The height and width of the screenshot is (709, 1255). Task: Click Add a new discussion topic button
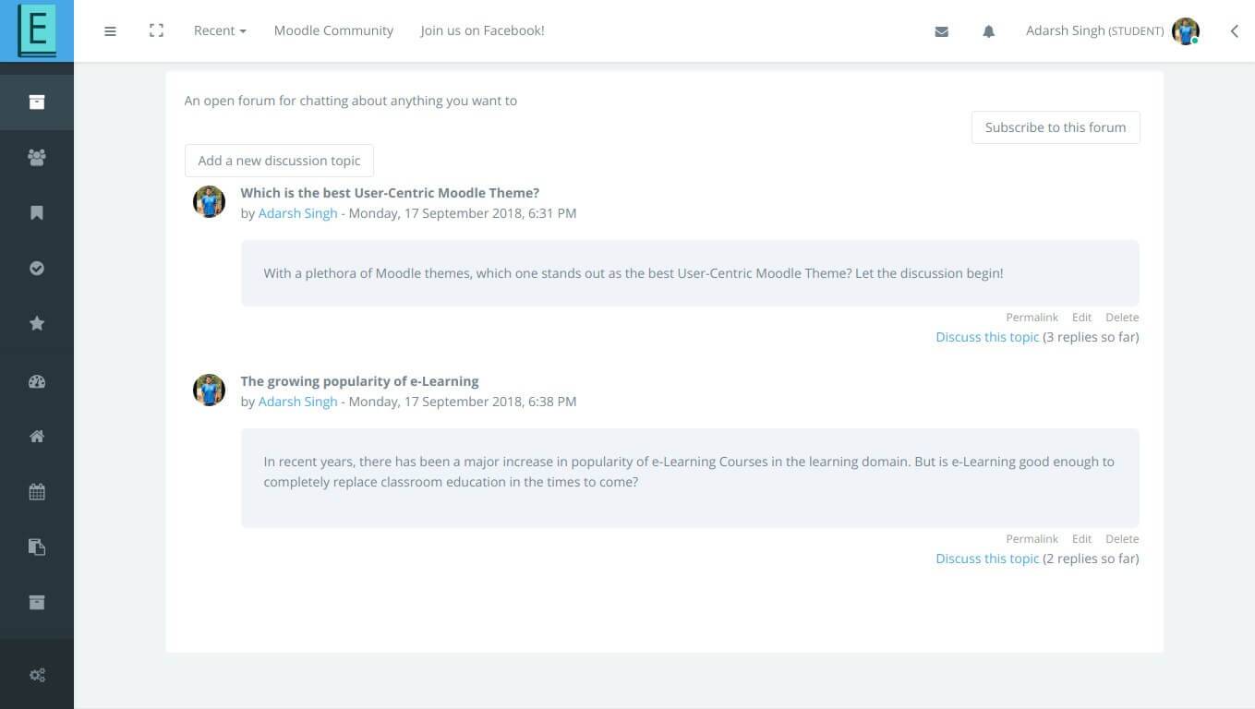tap(279, 161)
